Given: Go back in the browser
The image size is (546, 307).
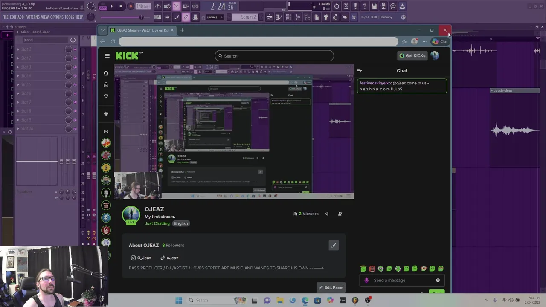Looking at the screenshot, I should point(103,41).
